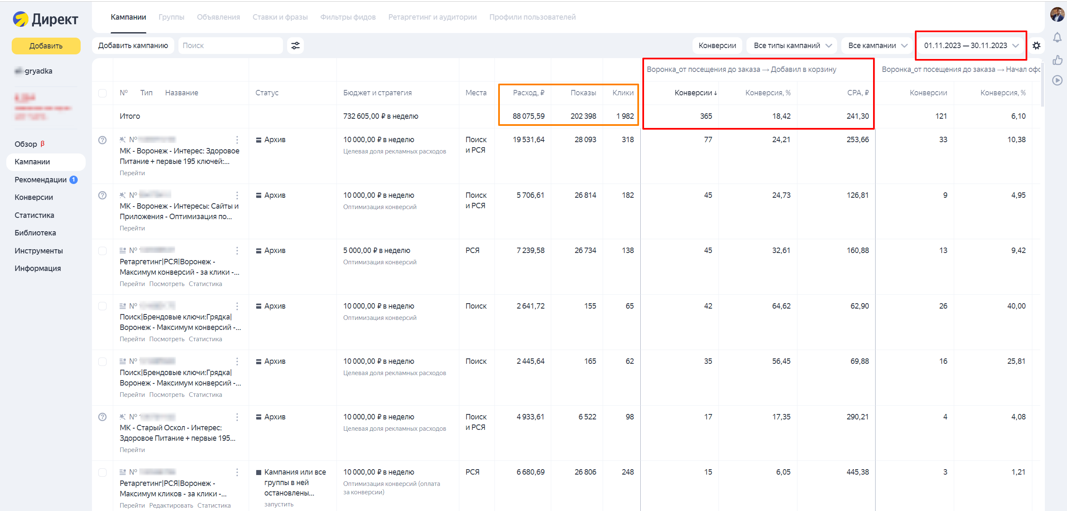Open the table column settings gear

[1036, 46]
